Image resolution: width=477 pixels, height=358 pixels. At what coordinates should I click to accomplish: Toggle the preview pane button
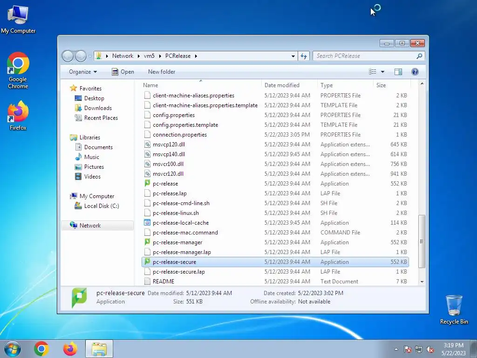[x=398, y=71]
